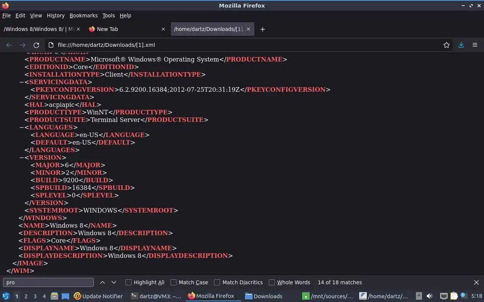The image size is (484, 302).
Task: Open the File menu
Action: tap(6, 15)
